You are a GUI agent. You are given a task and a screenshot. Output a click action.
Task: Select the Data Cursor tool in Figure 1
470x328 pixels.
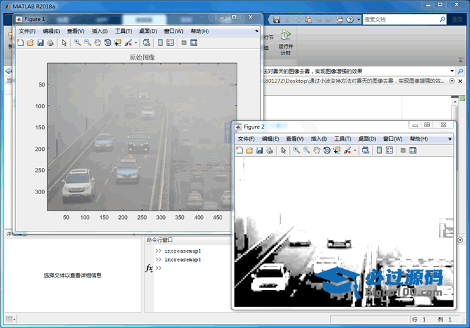tap(117, 43)
